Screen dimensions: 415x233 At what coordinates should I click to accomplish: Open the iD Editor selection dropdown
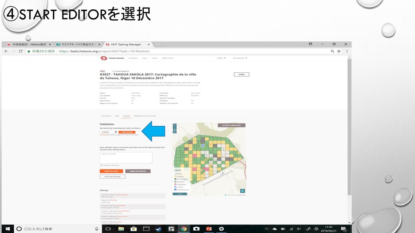click(109, 132)
